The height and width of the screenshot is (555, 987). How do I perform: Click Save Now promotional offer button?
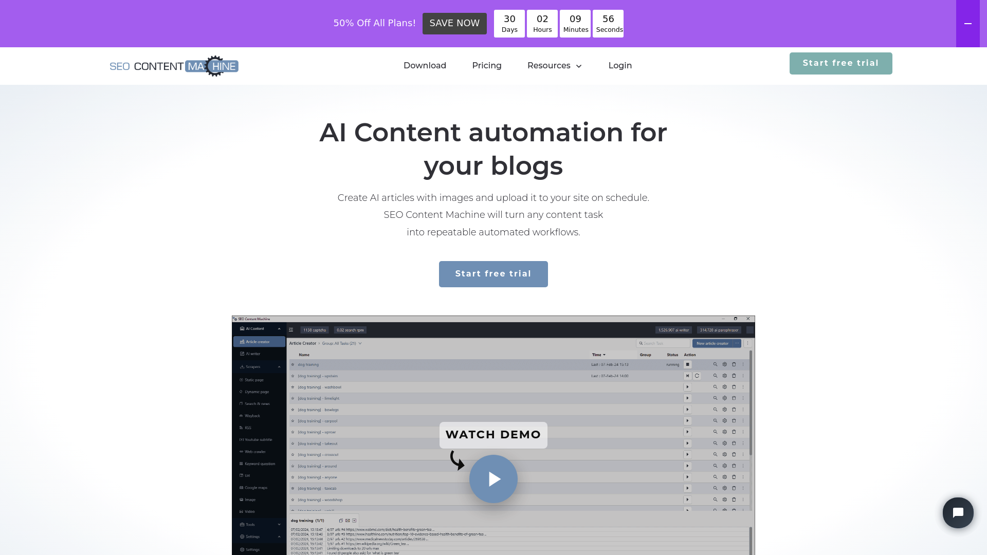454,23
